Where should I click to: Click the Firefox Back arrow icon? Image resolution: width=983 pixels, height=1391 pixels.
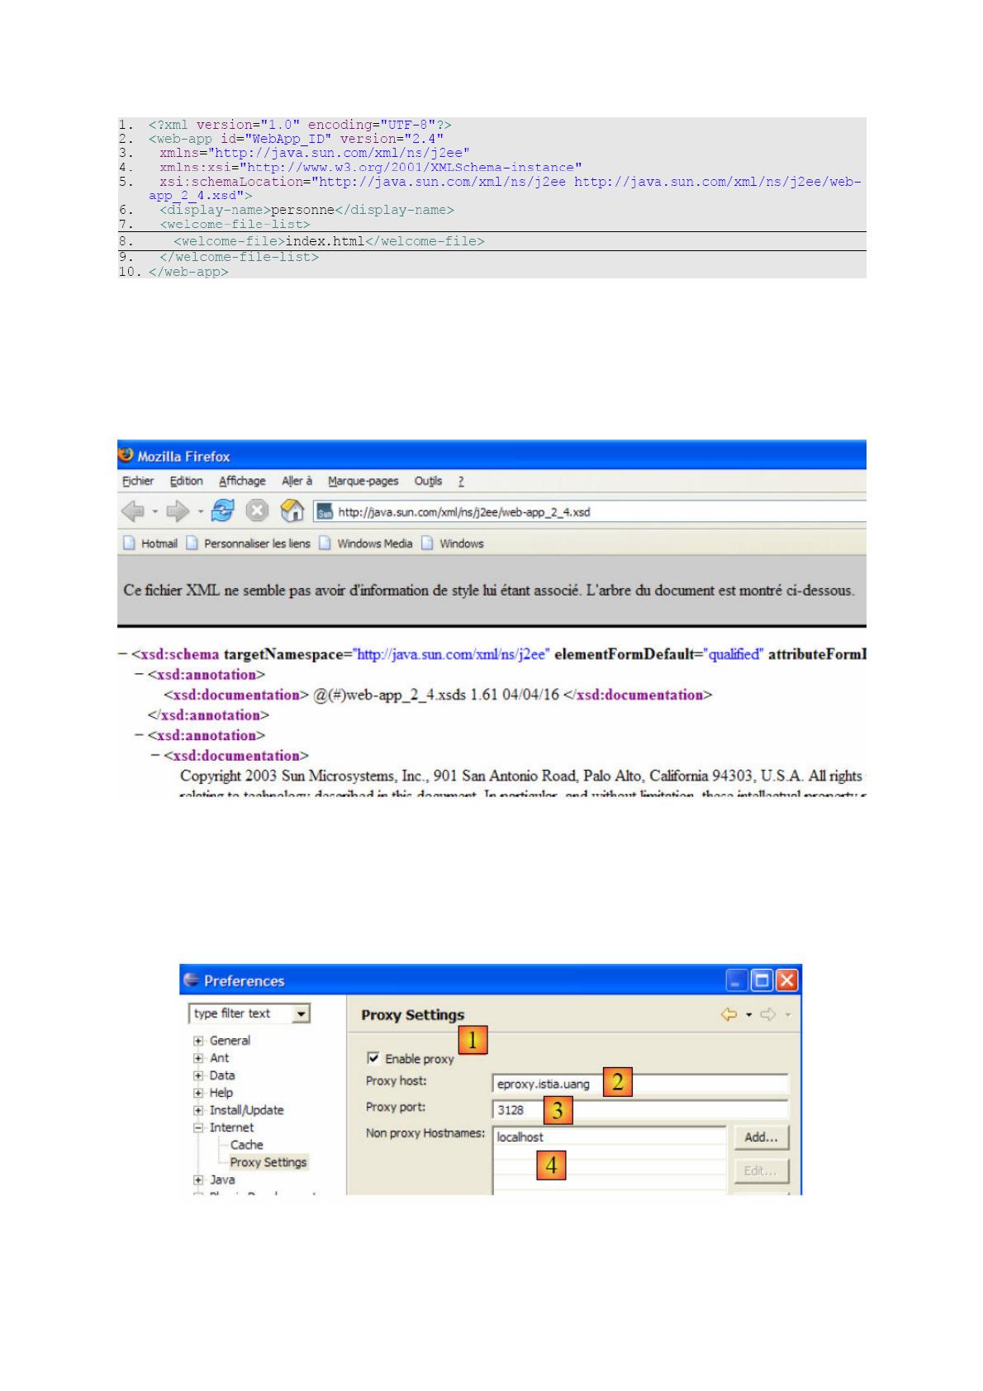[x=132, y=512]
